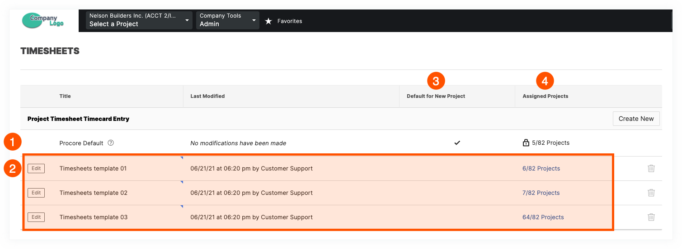The width and height of the screenshot is (682, 249).
Task: Edit Timesheets template 03
Action: [x=36, y=217]
